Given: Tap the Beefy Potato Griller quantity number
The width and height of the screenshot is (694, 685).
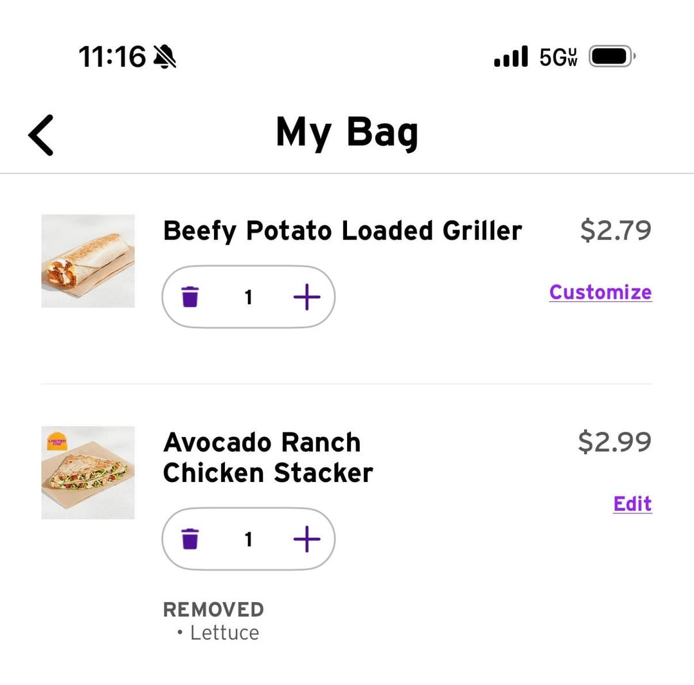Looking at the screenshot, I should click(248, 297).
